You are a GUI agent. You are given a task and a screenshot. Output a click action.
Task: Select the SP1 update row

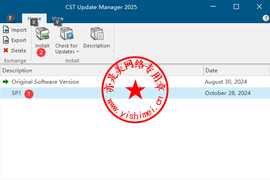tap(135, 93)
